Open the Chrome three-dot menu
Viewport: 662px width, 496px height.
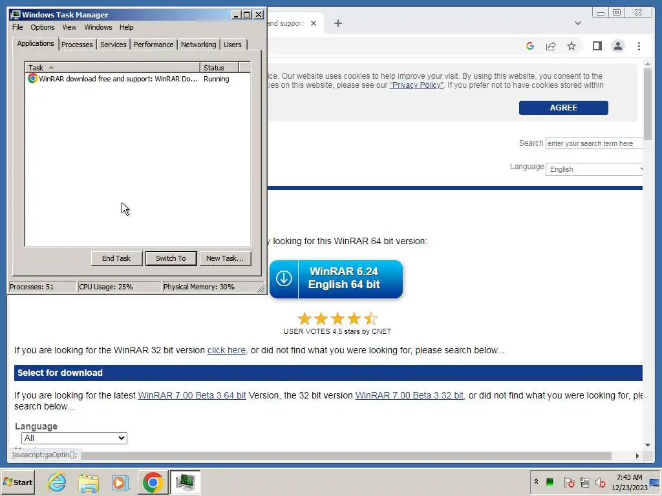point(639,46)
